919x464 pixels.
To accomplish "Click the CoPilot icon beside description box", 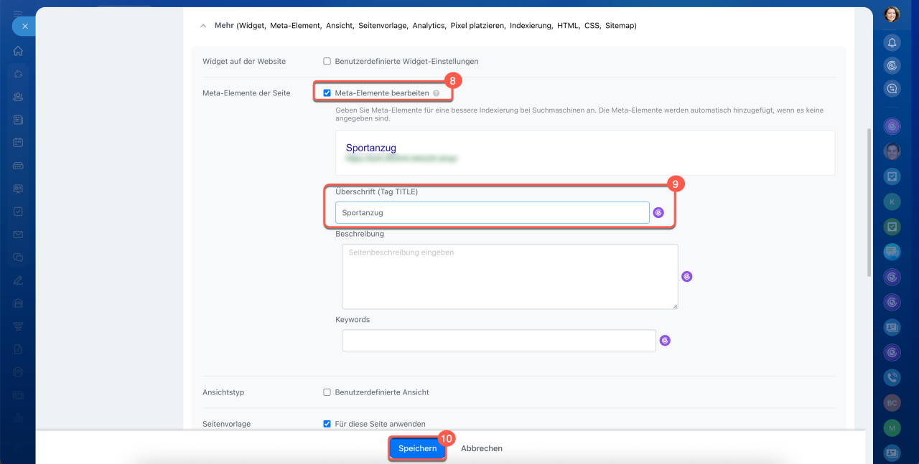I will [687, 277].
